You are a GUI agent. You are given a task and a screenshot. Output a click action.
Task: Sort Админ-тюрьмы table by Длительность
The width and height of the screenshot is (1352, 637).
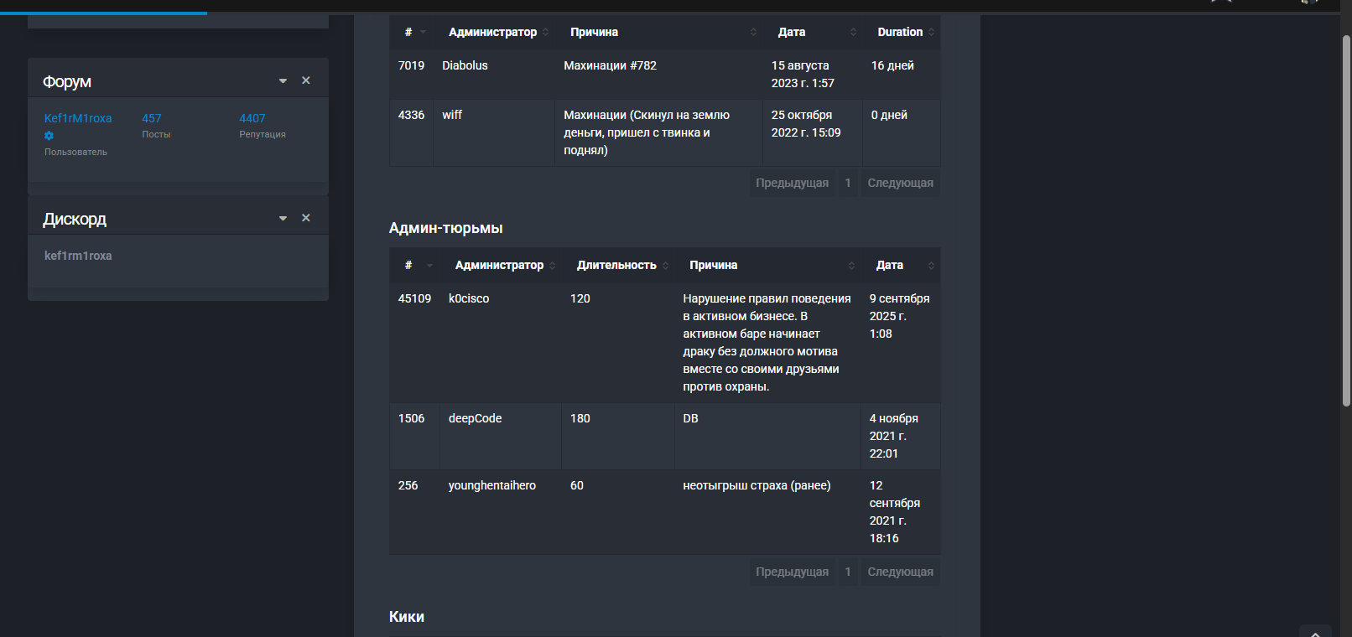coord(666,266)
